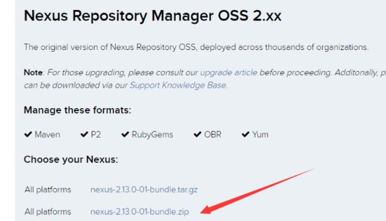Open the Support Knowledge Base link
The width and height of the screenshot is (386, 221).
tap(178, 85)
